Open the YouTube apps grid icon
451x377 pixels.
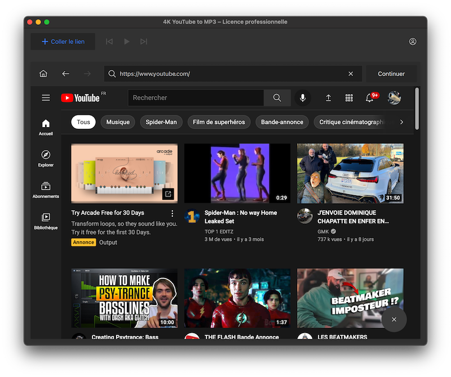point(349,98)
